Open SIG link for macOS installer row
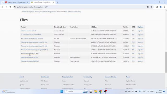Image resolution: width=167 pixels, height=94 pixels. point(133,38)
